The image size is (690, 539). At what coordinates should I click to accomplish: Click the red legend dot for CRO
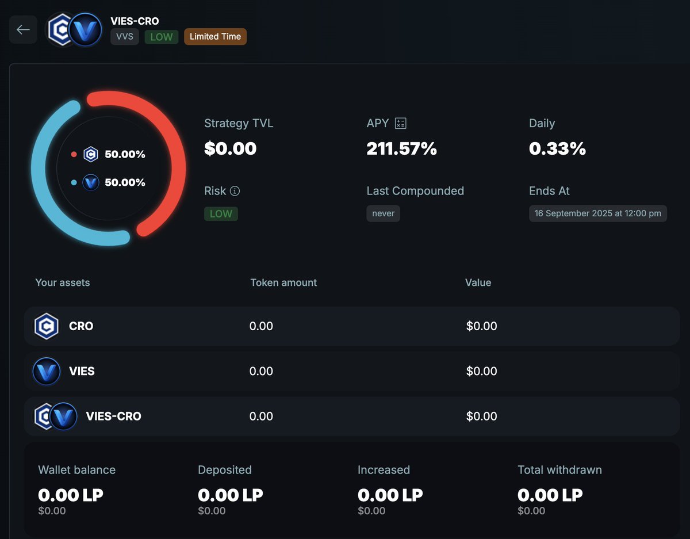(x=74, y=154)
